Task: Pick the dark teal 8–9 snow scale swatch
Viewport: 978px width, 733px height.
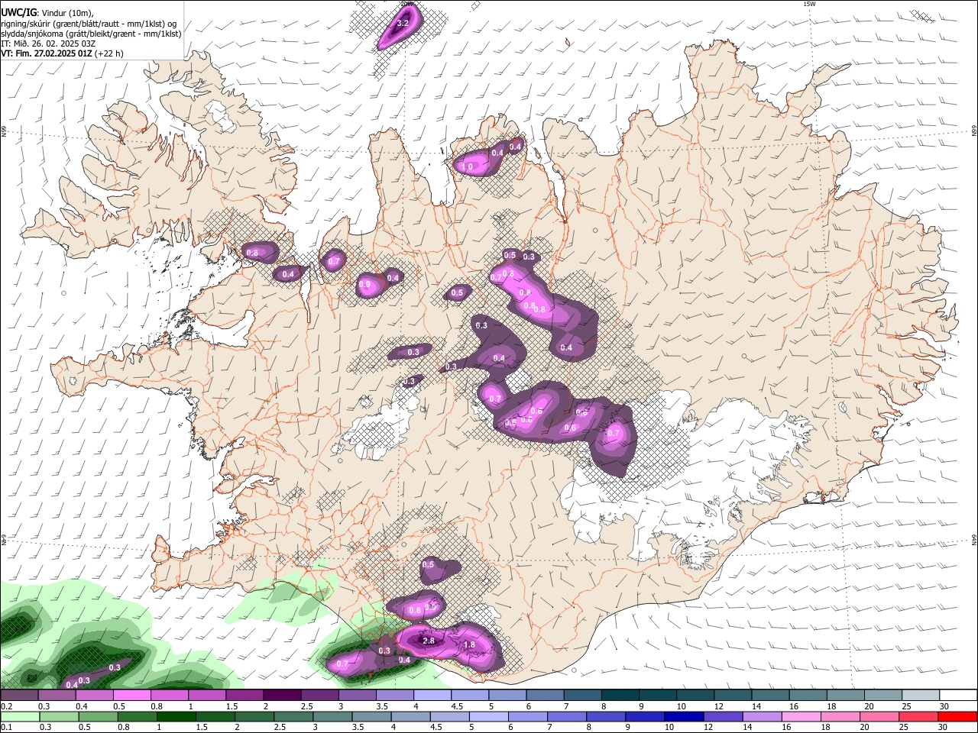Action: (620, 695)
